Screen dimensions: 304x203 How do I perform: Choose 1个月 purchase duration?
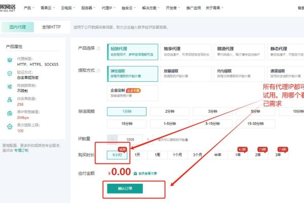coord(177,155)
